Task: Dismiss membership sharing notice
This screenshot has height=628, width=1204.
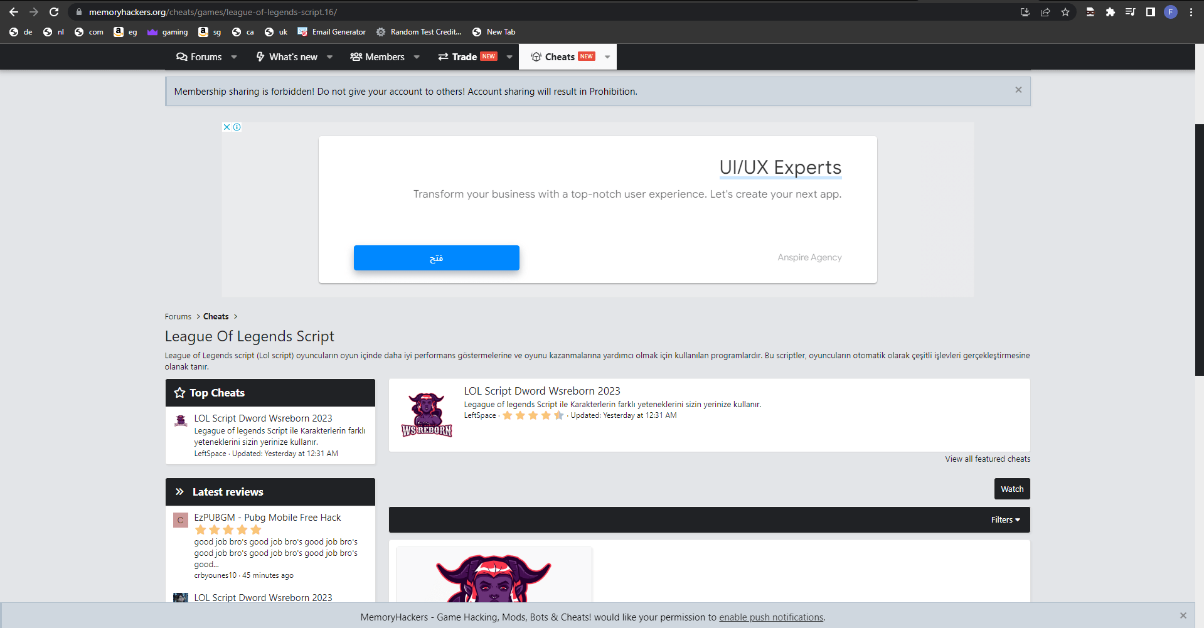Action: coord(1018,90)
